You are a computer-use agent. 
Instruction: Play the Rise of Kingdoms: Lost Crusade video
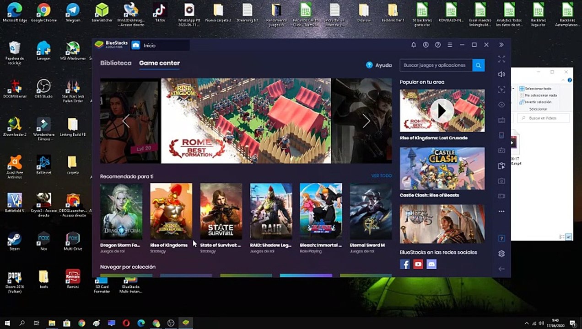(442, 111)
